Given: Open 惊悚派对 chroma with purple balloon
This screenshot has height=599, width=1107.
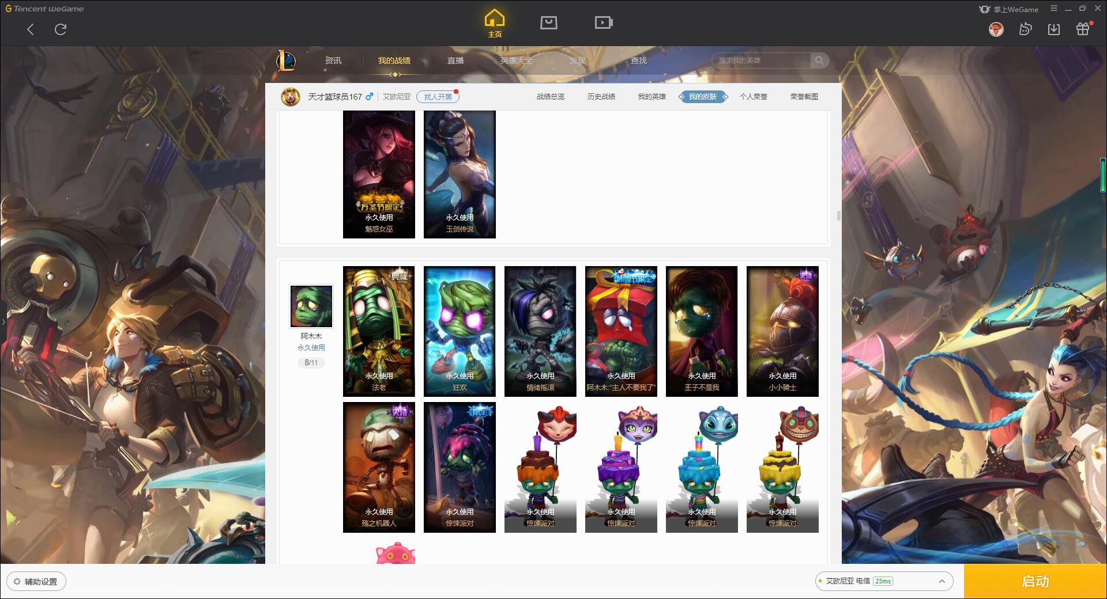Looking at the screenshot, I should pyautogui.click(x=621, y=467).
